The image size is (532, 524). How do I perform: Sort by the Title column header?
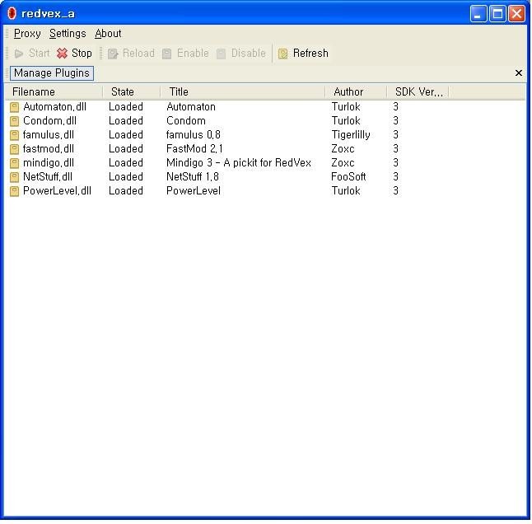tap(243, 92)
